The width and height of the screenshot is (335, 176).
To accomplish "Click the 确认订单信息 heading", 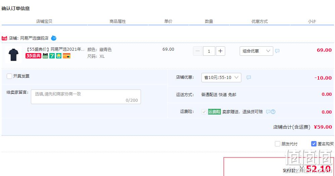I will [15, 8].
